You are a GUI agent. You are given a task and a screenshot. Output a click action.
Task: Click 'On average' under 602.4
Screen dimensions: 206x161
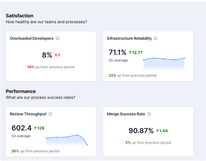(21, 136)
